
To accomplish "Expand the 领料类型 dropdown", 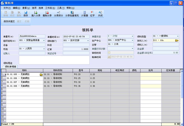I will pyautogui.click(x=178, y=36).
